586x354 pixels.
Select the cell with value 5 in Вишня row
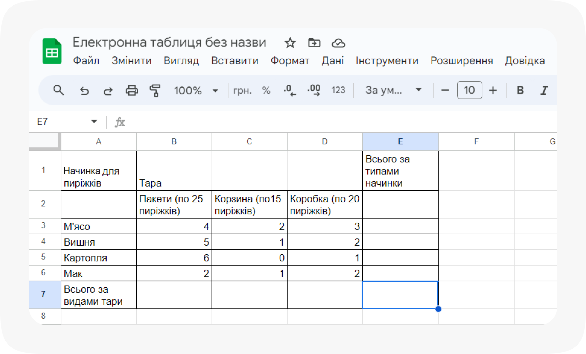(174, 242)
